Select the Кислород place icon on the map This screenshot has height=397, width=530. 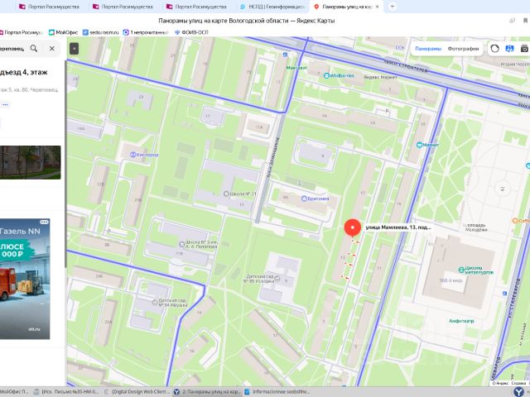pos(132,155)
